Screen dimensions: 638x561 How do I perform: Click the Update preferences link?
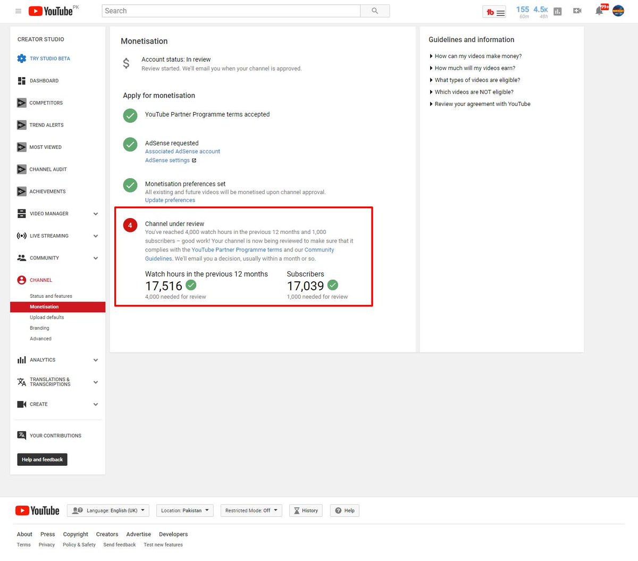click(170, 200)
